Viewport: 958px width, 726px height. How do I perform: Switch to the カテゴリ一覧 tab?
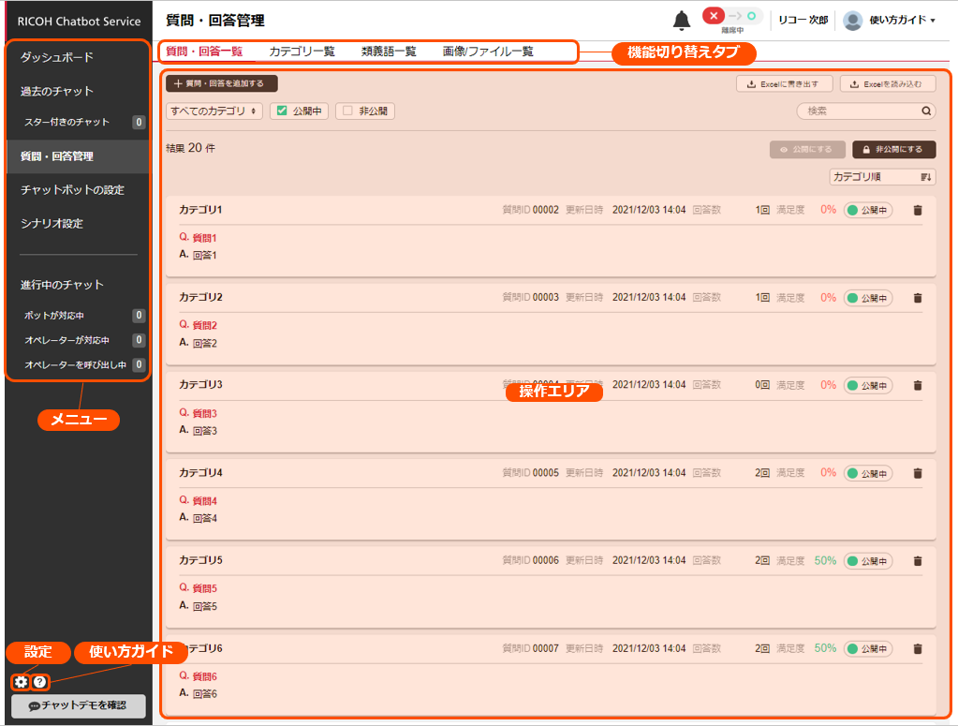pos(302,52)
